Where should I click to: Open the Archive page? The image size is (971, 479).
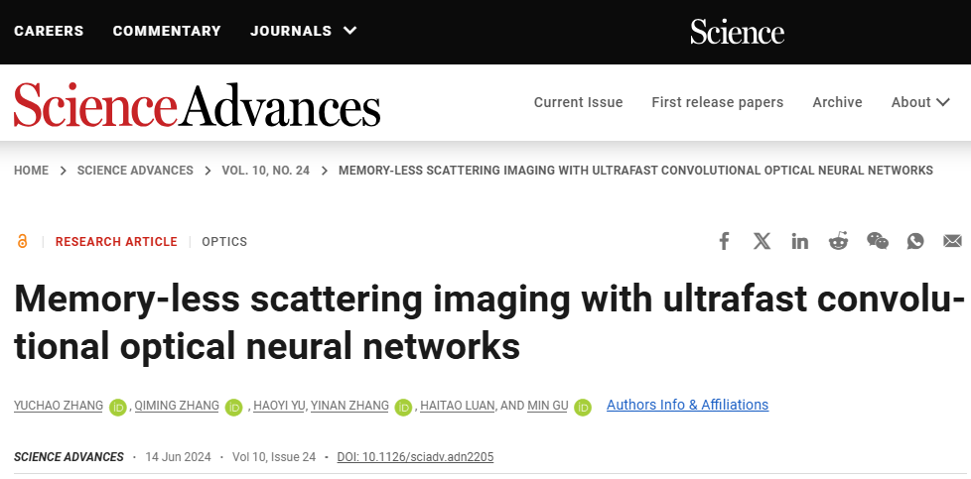(837, 102)
